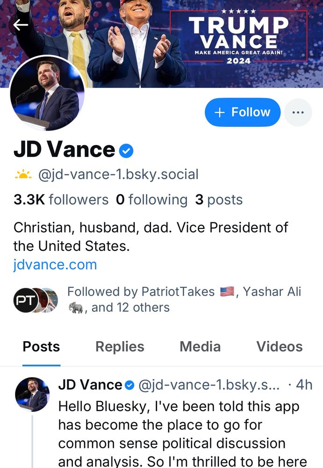Open PatriotTakes avatar in the followed-by row
Image resolution: width=323 pixels, height=468 pixels.
click(x=27, y=300)
